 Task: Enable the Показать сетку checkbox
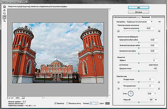(67, 103)
